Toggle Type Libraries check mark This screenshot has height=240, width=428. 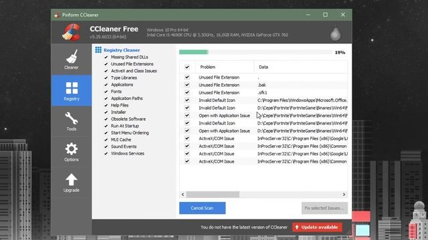pos(106,78)
